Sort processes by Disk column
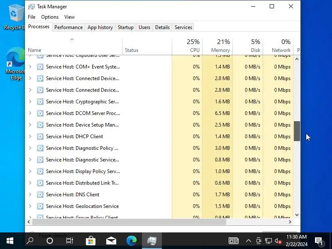The height and width of the screenshot is (249, 332). pyautogui.click(x=248, y=46)
